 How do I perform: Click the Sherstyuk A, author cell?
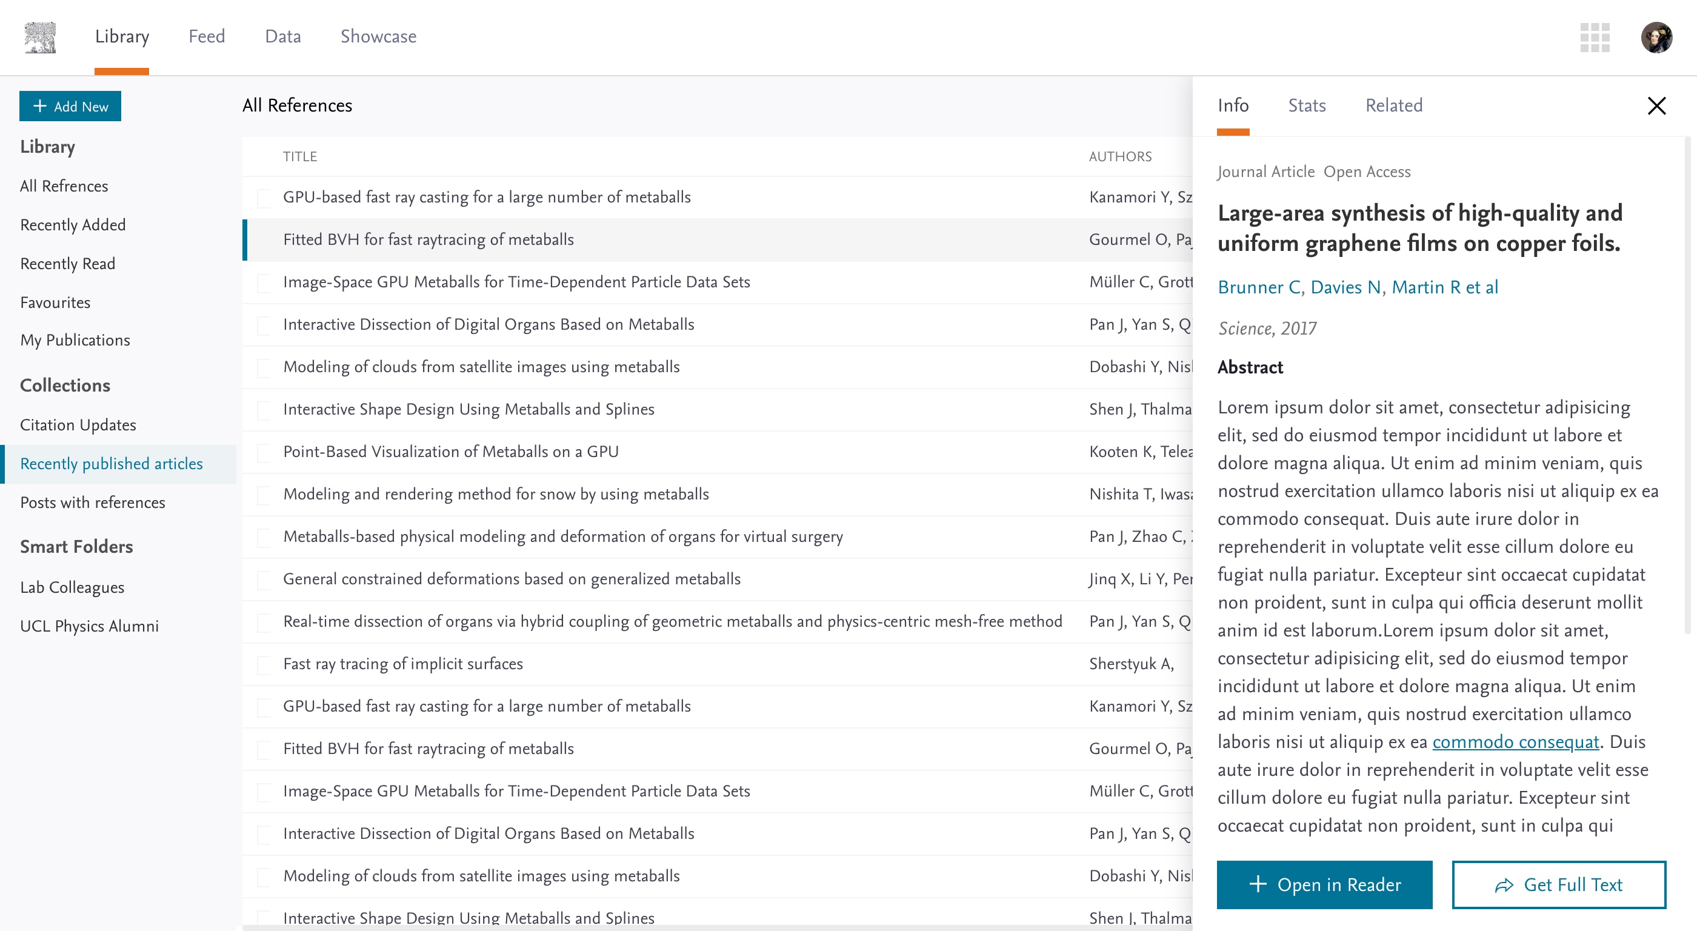pyautogui.click(x=1131, y=664)
